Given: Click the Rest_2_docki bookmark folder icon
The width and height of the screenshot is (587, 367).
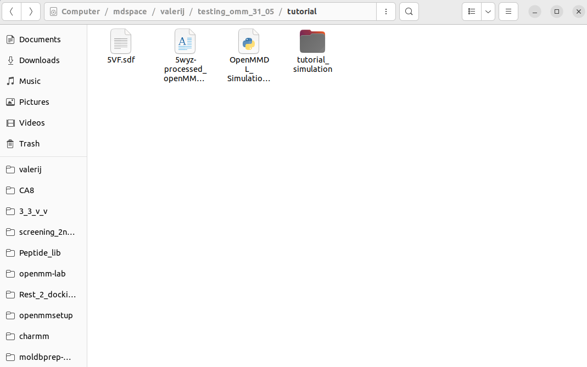Looking at the screenshot, I should point(10,295).
